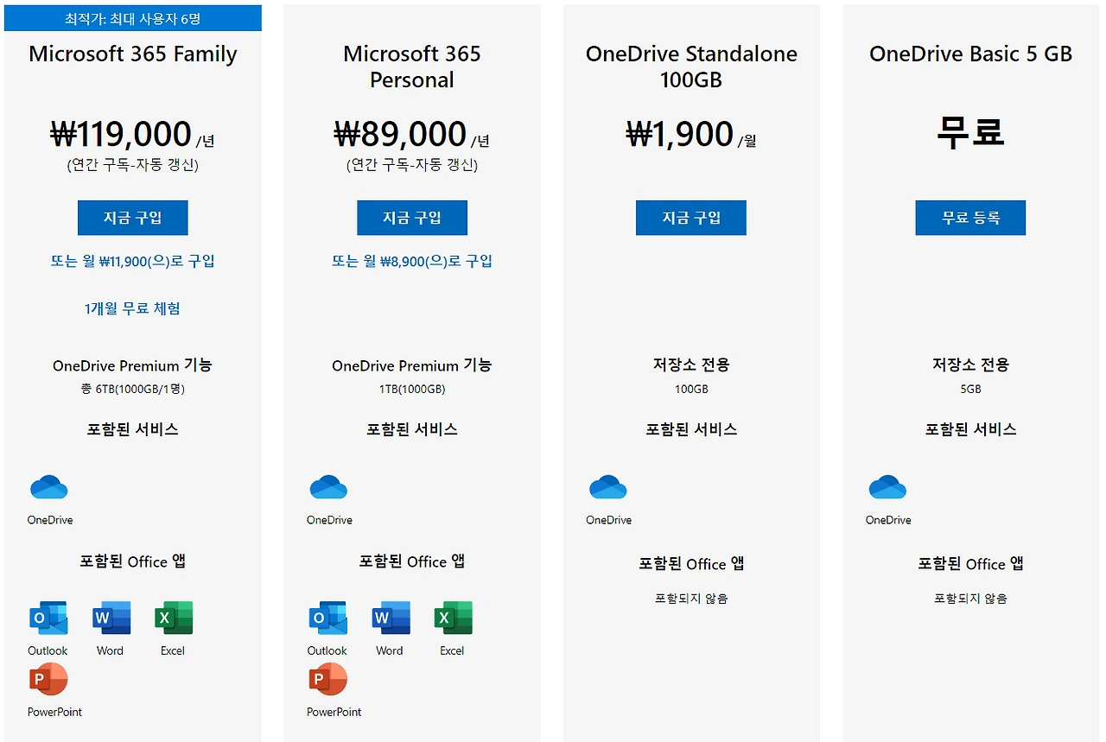Click the OneDrive icon under OneDrive Basic 5 GB
Screen dimensions: 1106x742
pyautogui.click(x=887, y=487)
